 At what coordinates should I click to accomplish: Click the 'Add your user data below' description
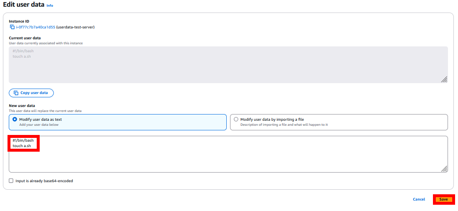coord(39,125)
